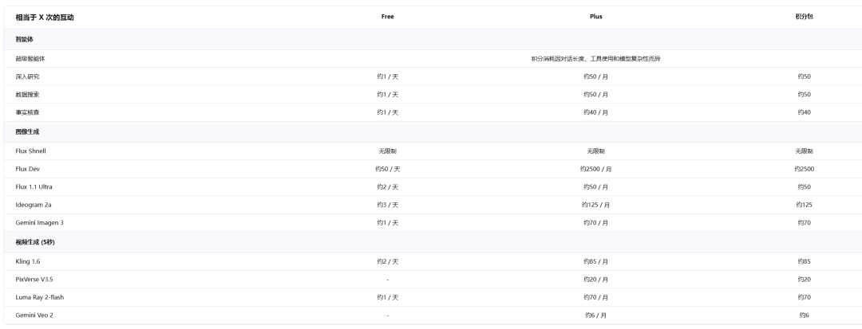Click '约50 / 天' in the Flux Dev row
Image resolution: width=862 pixels, height=329 pixels.
click(x=388, y=169)
